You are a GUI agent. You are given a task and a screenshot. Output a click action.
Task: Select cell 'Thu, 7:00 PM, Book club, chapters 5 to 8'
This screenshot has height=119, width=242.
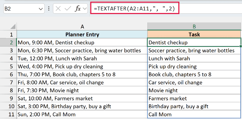[x=82, y=74]
